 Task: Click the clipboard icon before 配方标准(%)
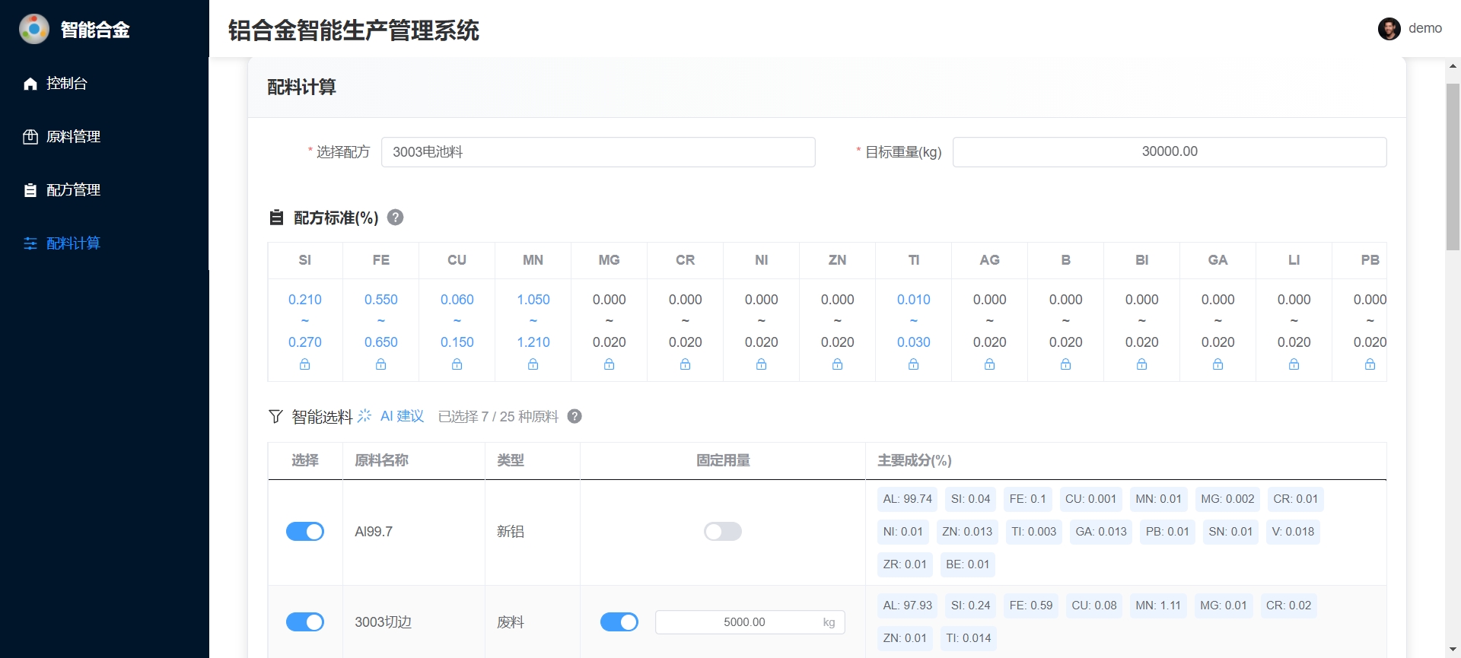pos(276,218)
